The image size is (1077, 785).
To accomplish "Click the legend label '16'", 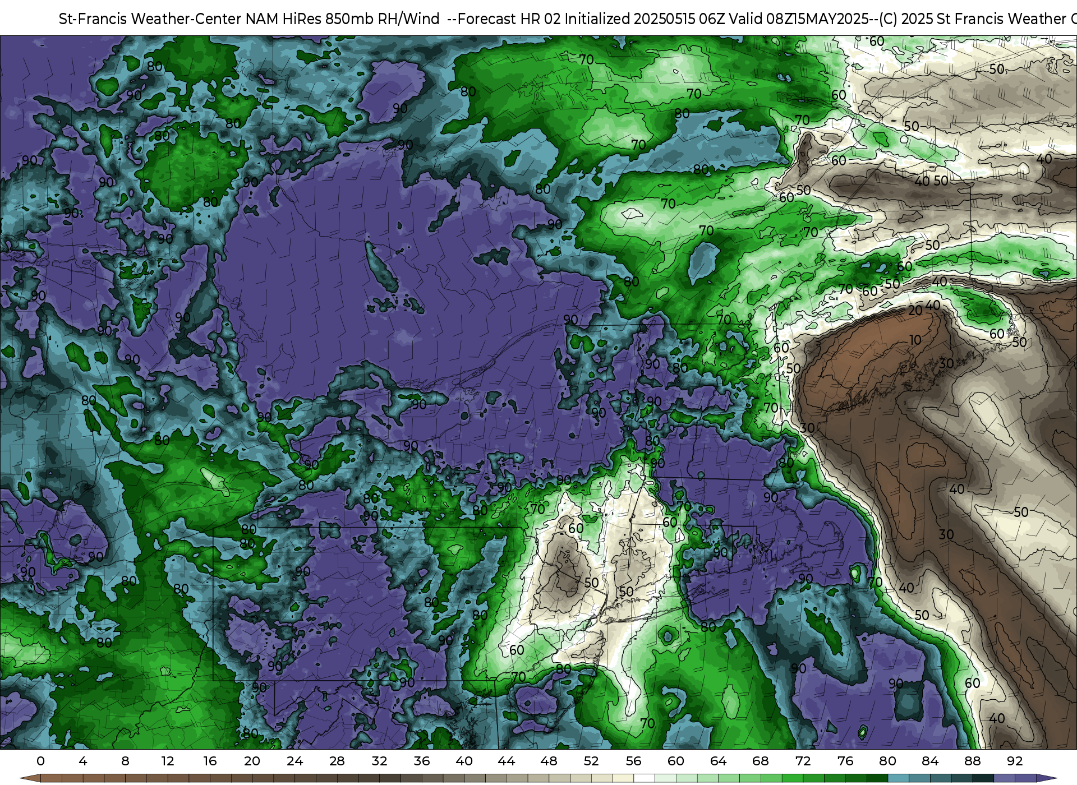I will (210, 761).
